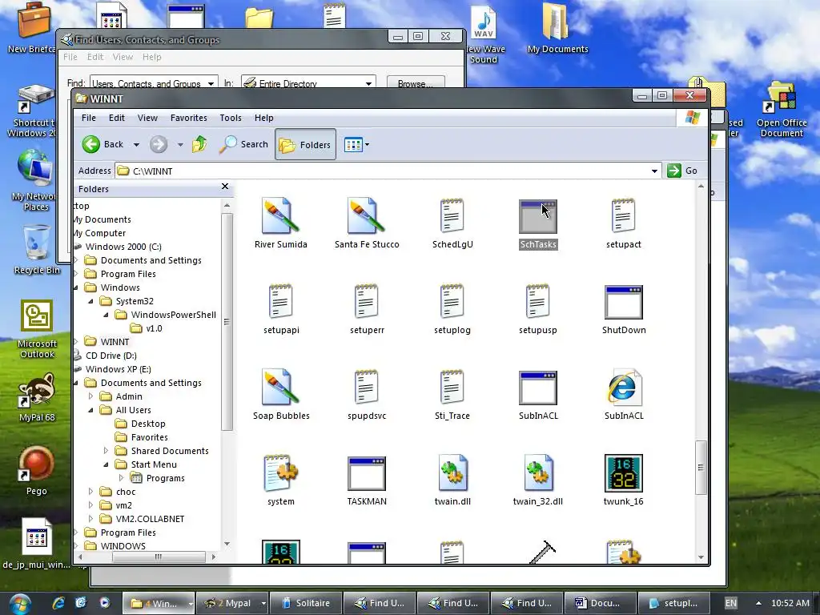Open the River Sumida bitmap file
This screenshot has width=820, height=615.
tap(281, 216)
